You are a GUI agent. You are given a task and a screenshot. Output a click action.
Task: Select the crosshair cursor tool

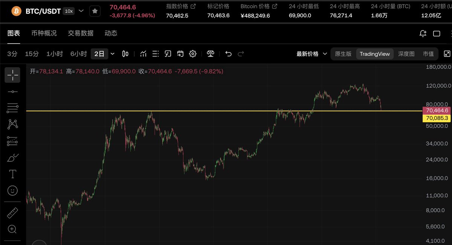[12, 75]
